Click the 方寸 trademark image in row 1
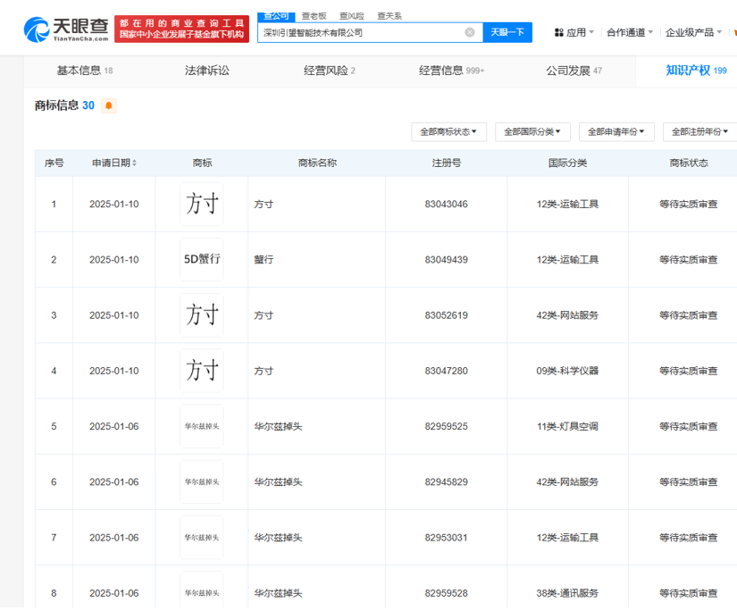Screen dimensions: 737x611 [x=200, y=204]
